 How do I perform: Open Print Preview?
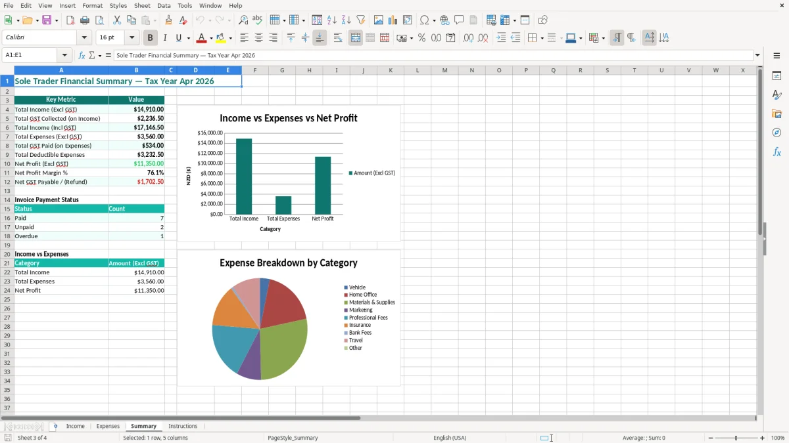click(99, 20)
